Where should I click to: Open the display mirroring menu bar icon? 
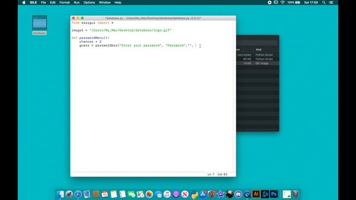click(276, 2)
